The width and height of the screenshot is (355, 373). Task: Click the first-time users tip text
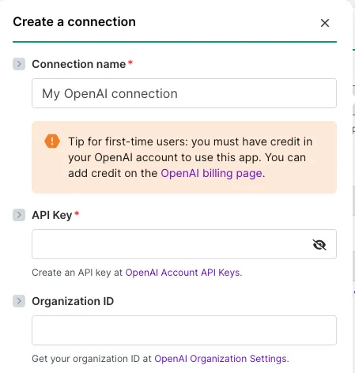coord(191,157)
